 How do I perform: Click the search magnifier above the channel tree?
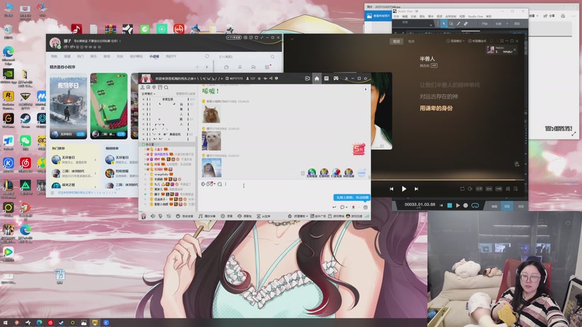tap(167, 87)
